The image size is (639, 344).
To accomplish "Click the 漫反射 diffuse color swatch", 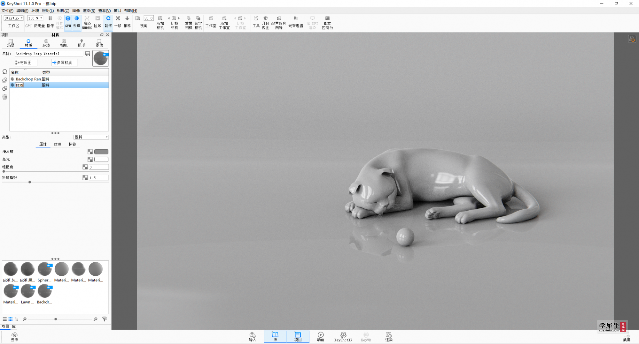I will coord(101,152).
